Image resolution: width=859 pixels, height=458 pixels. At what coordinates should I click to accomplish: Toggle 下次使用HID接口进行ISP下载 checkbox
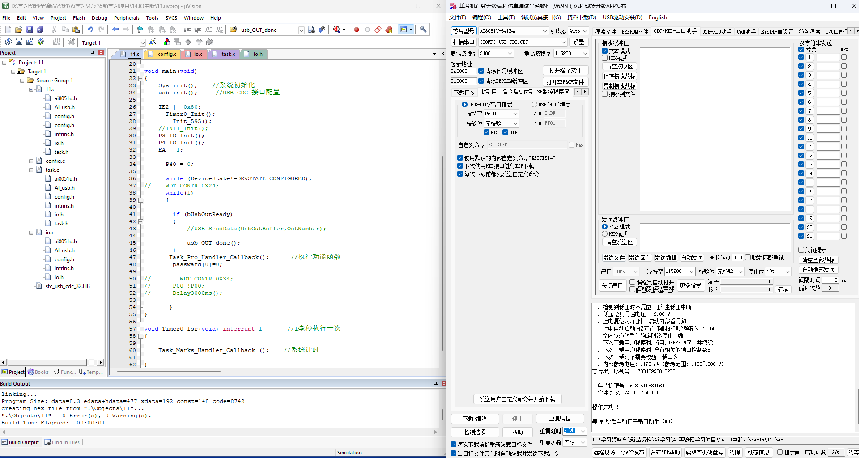(460, 166)
